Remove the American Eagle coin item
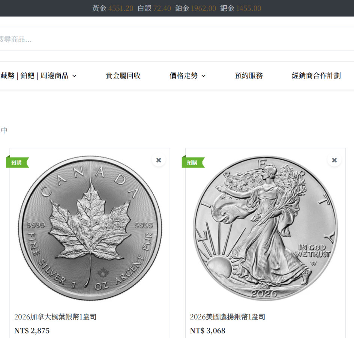The height and width of the screenshot is (338, 354). [334, 160]
